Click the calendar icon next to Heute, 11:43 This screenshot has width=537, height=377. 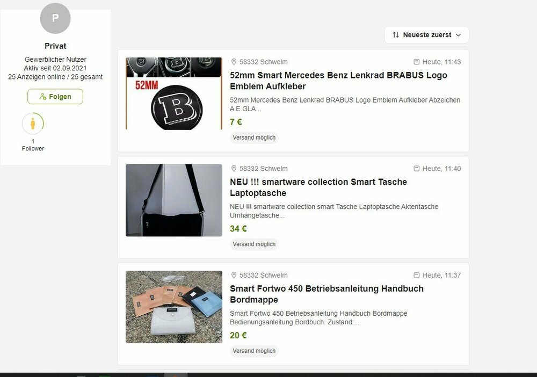pyautogui.click(x=417, y=62)
